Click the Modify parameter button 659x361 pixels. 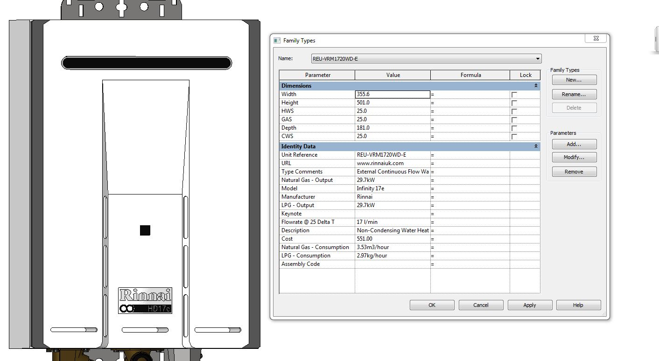574,157
